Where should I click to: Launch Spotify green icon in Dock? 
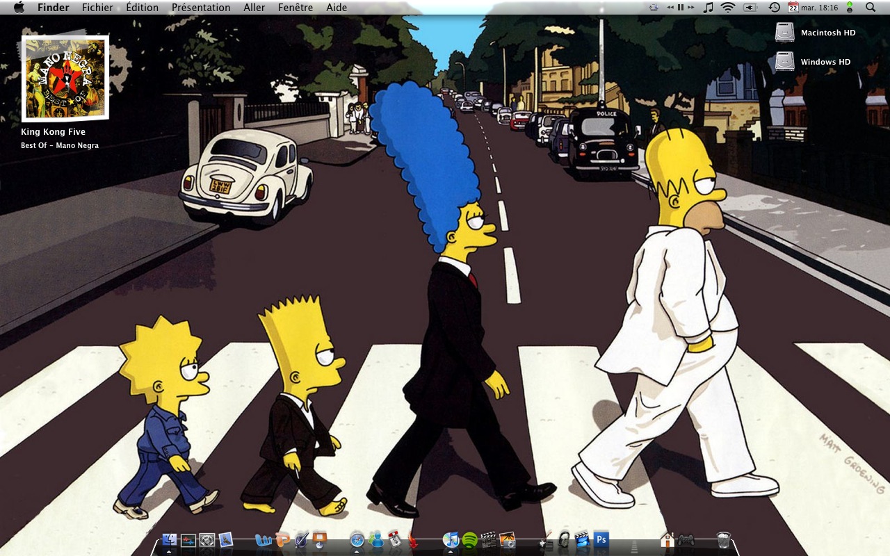(470, 540)
